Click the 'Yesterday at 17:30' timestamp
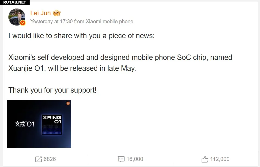260x167 pixels. 52,22
